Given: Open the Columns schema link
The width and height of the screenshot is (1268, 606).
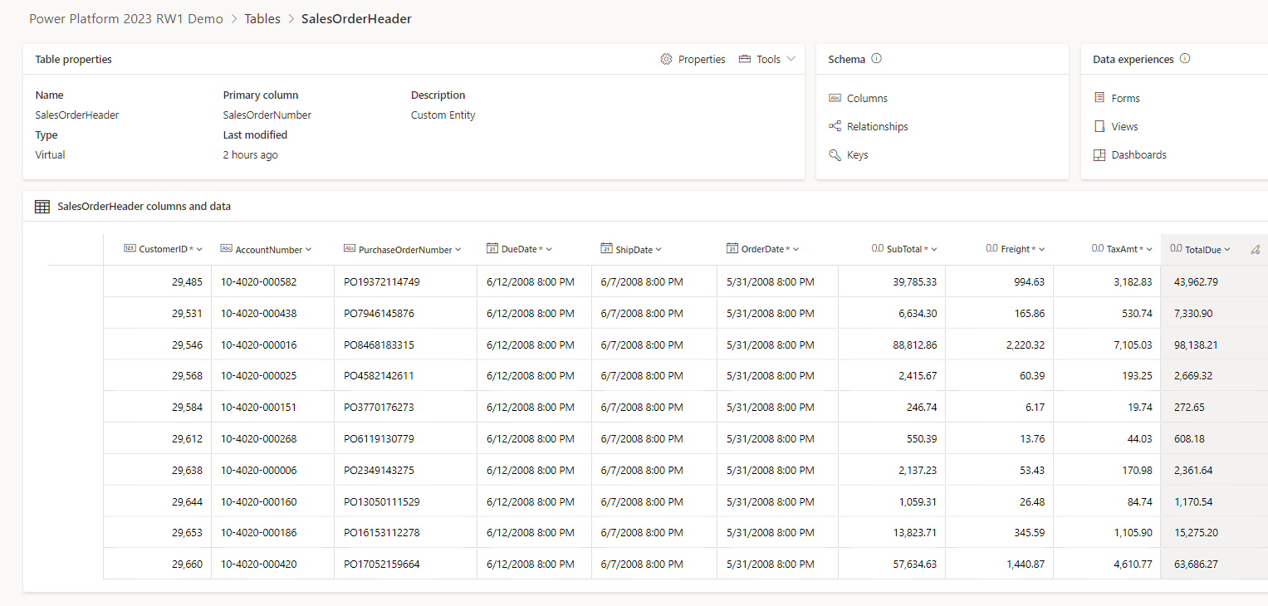Looking at the screenshot, I should tap(867, 98).
